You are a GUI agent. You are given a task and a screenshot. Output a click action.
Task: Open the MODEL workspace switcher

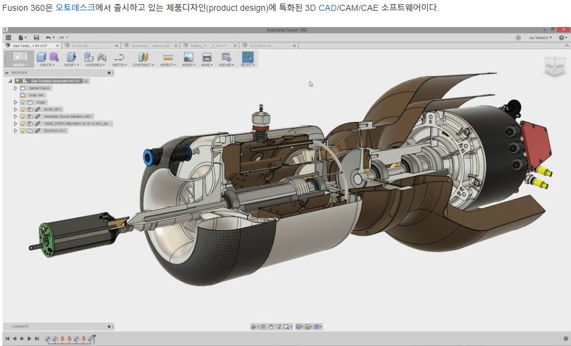[20, 59]
